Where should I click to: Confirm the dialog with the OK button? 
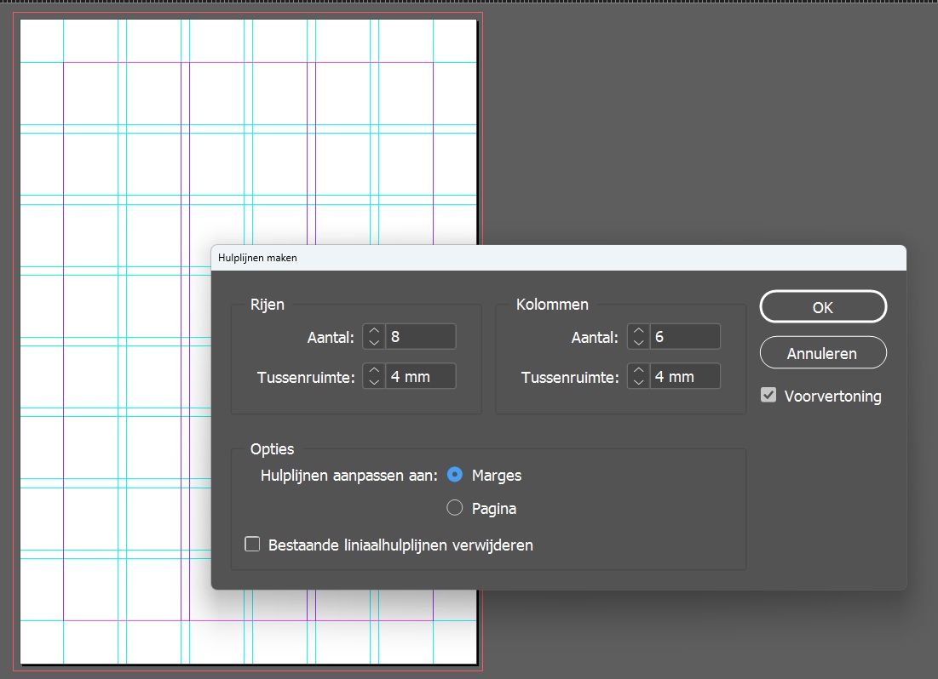pos(823,306)
